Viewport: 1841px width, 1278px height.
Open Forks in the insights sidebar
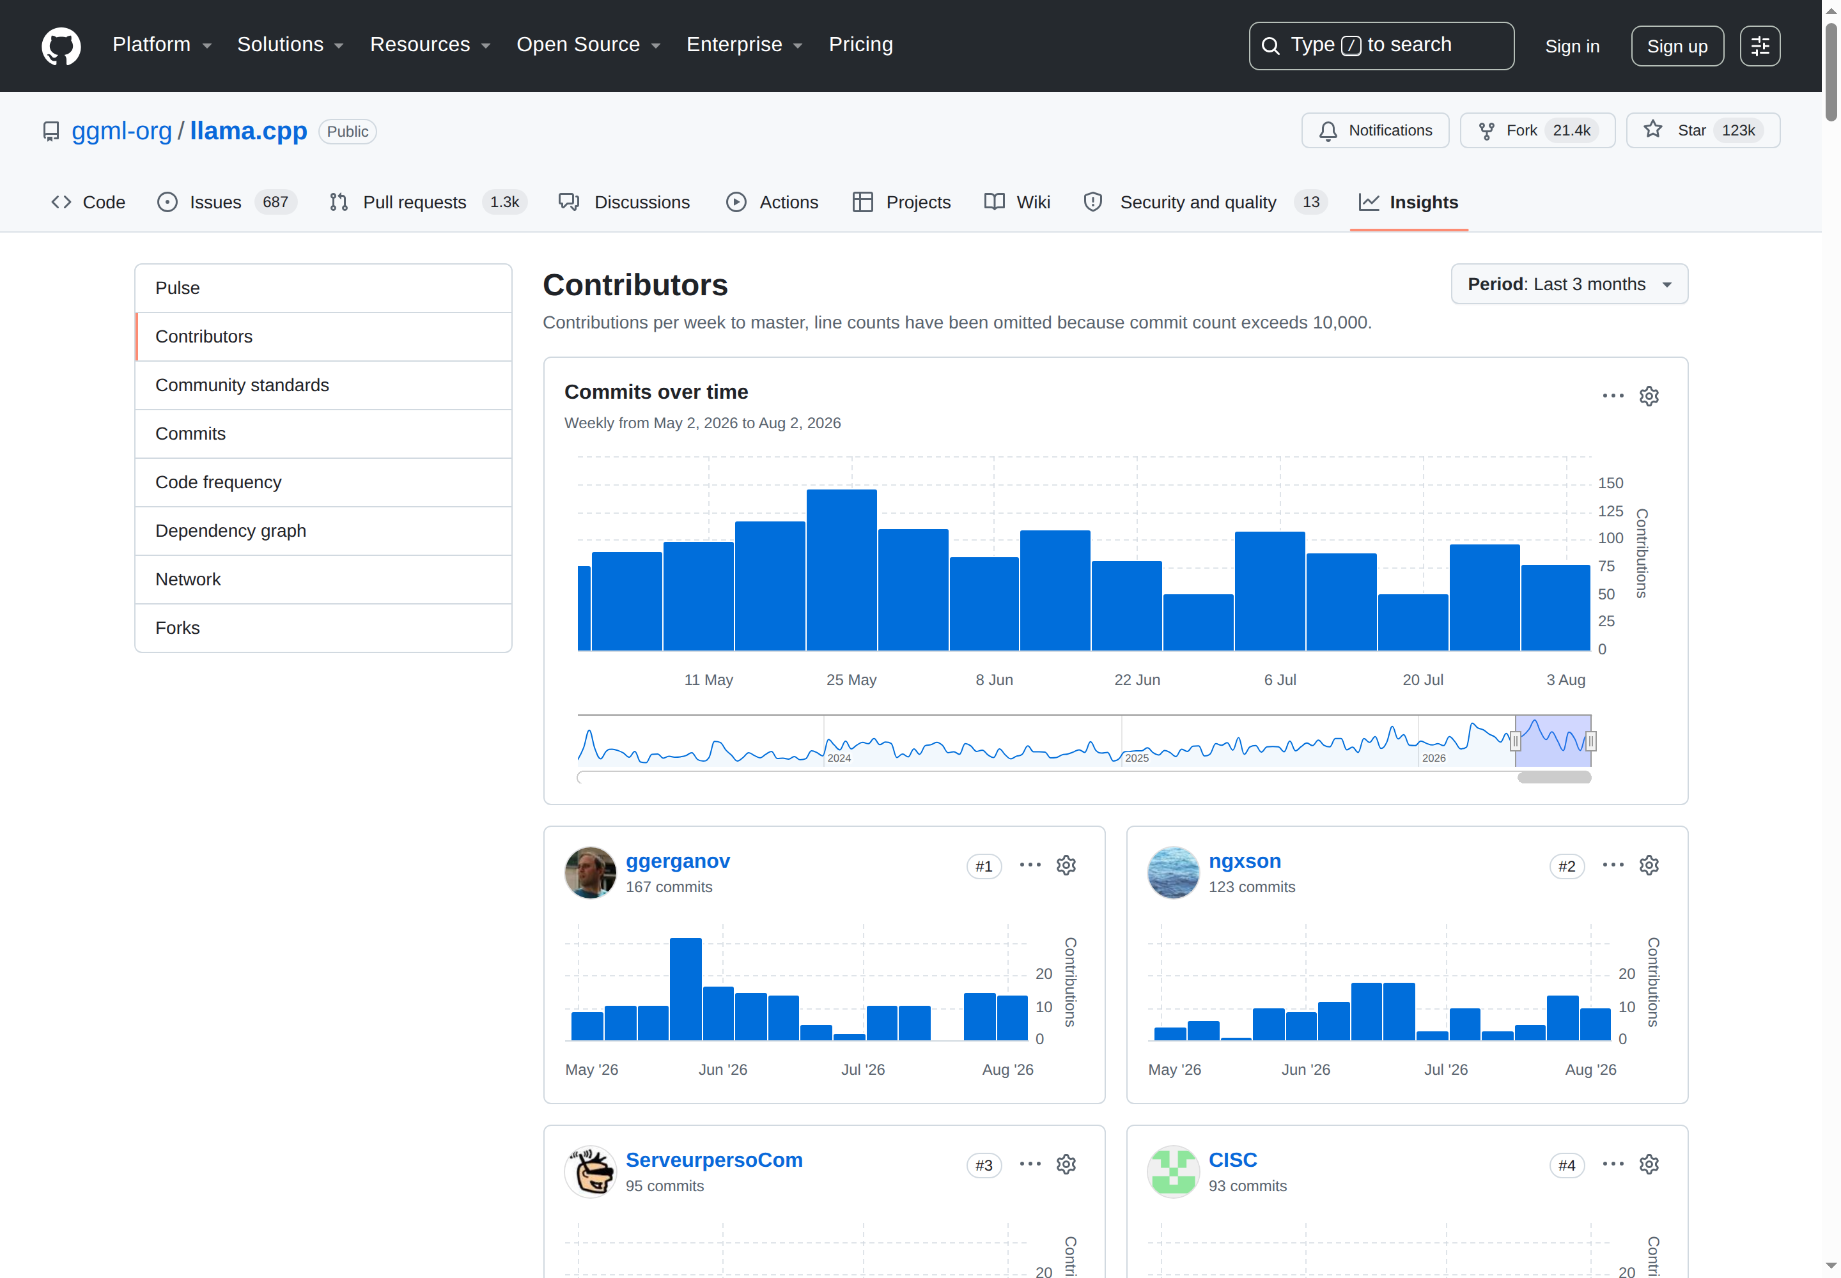click(323, 629)
